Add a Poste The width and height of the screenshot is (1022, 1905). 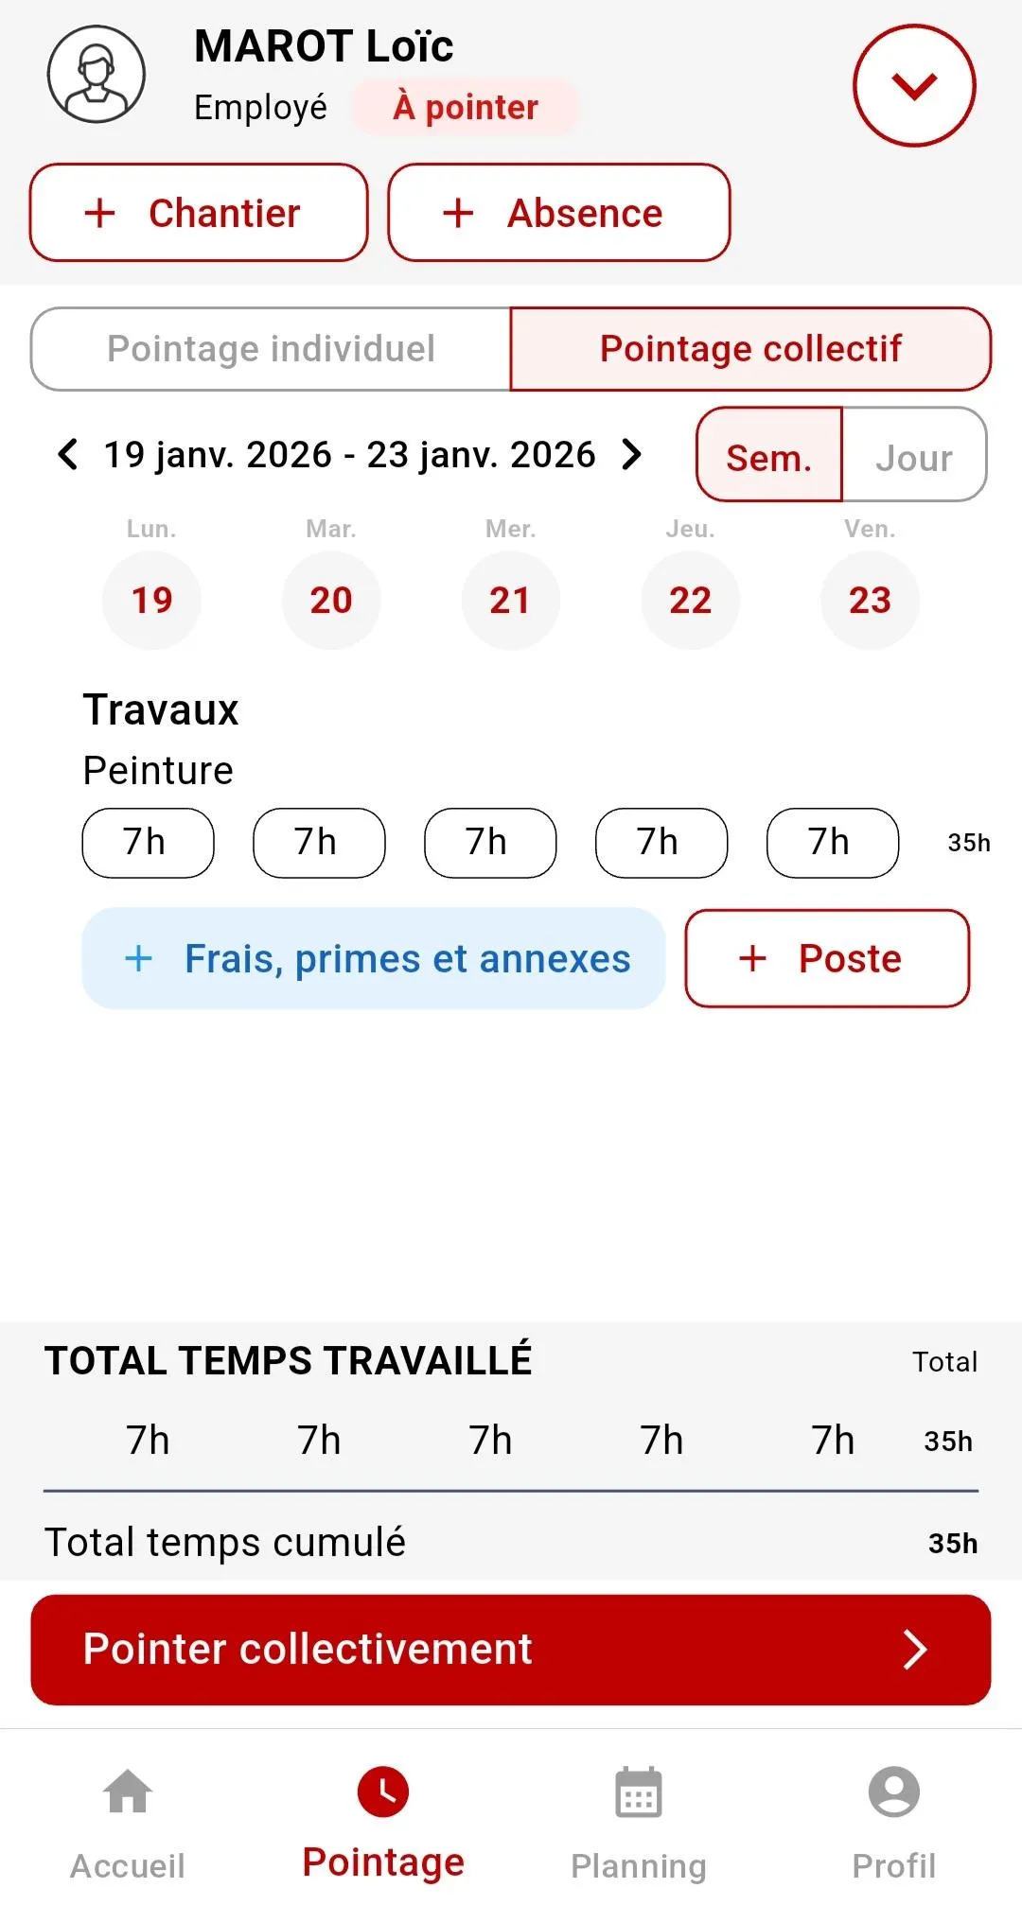827,958
